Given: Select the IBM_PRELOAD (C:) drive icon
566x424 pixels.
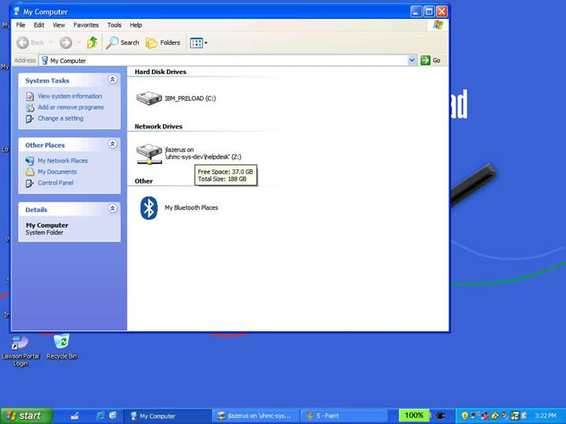Looking at the screenshot, I should 148,99.
